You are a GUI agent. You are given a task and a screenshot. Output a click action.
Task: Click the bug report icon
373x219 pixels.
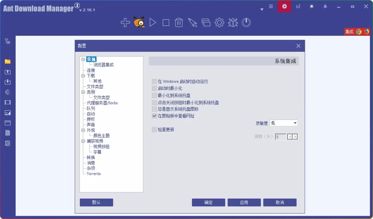click(233, 23)
